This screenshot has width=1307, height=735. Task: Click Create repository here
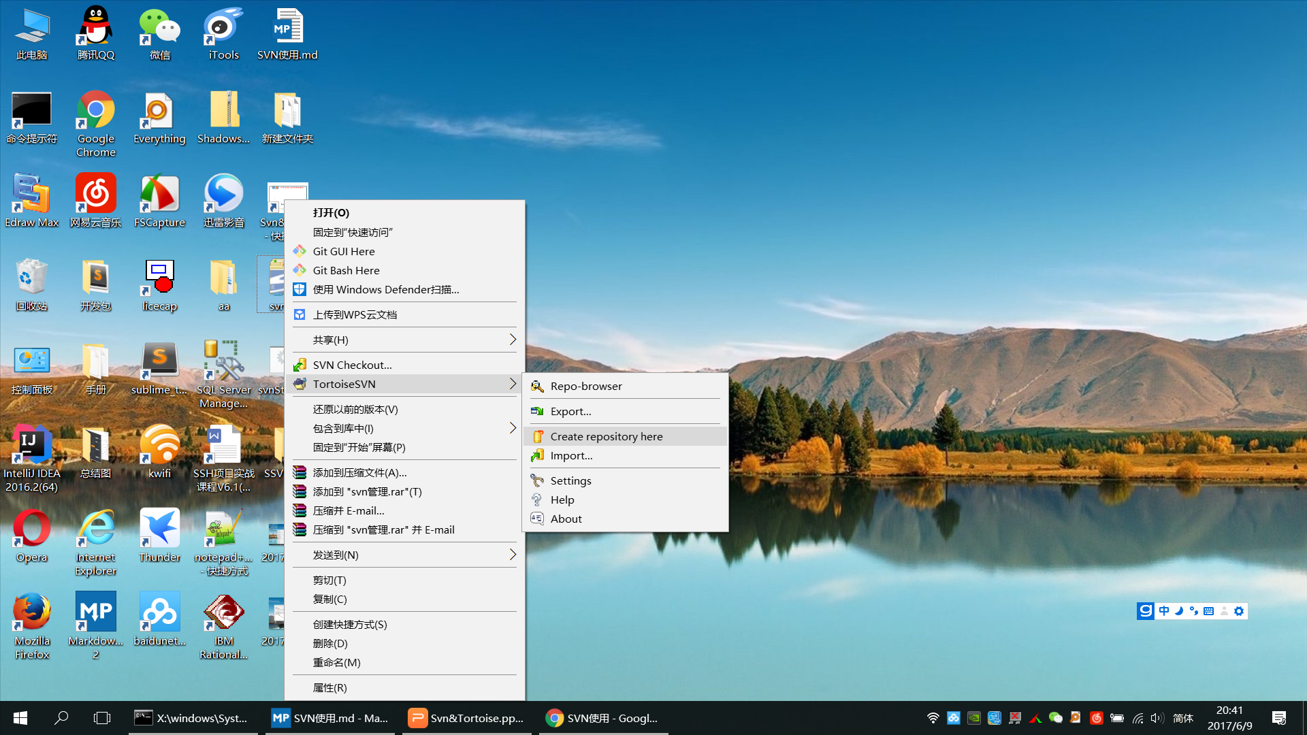click(625, 436)
